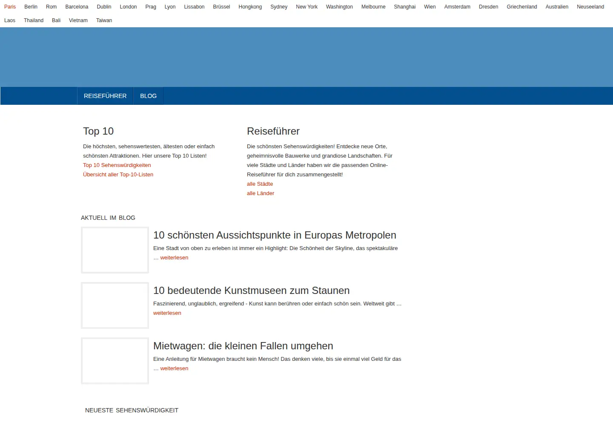Open the thumbnail of the Kunstmuseen post
The width and height of the screenshot is (613, 426).
(x=115, y=305)
